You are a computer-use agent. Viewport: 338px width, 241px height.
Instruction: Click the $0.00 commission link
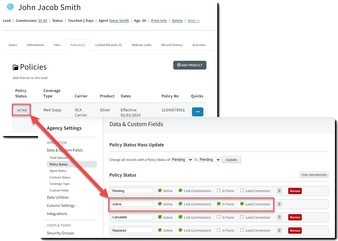43,21
